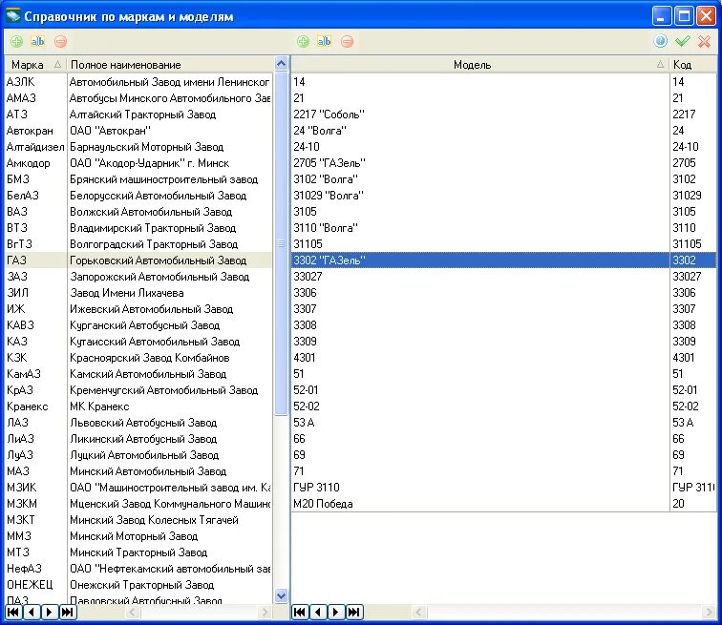The width and height of the screenshot is (722, 625).
Task: Select the ВАЗ brand row
Action: (138, 212)
